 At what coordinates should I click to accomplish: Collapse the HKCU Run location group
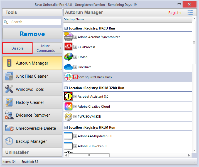[x=66, y=28]
